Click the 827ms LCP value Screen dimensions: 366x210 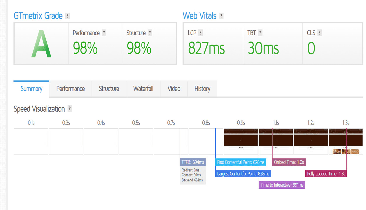coord(206,48)
